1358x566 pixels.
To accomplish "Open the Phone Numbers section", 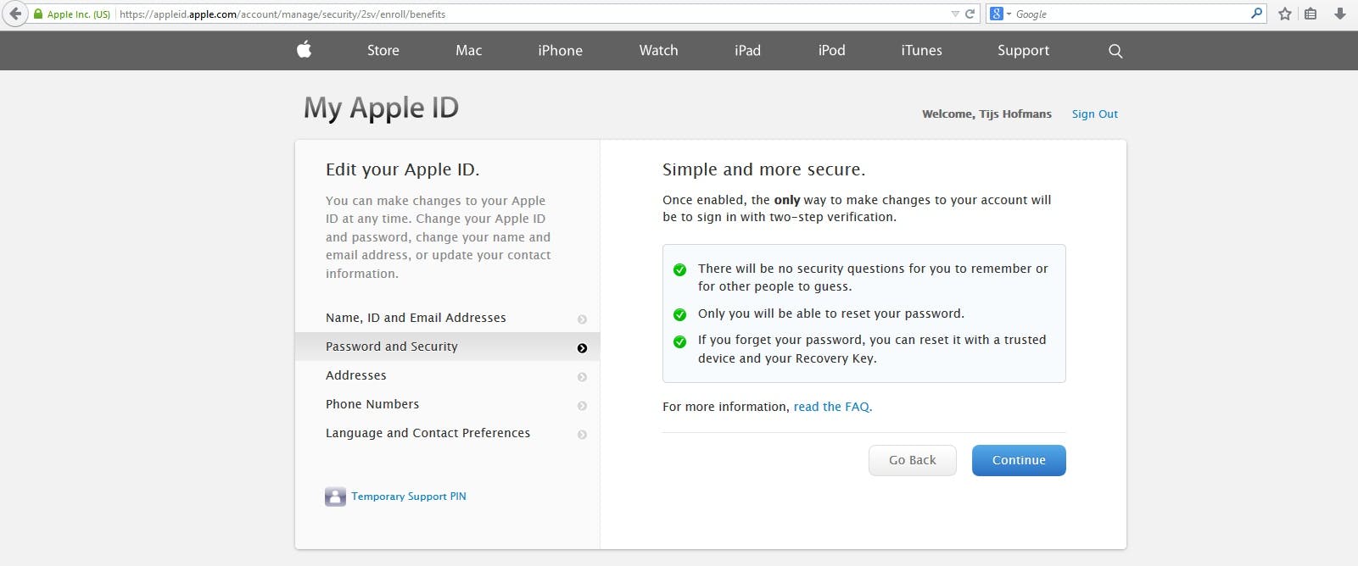I will coord(372,404).
